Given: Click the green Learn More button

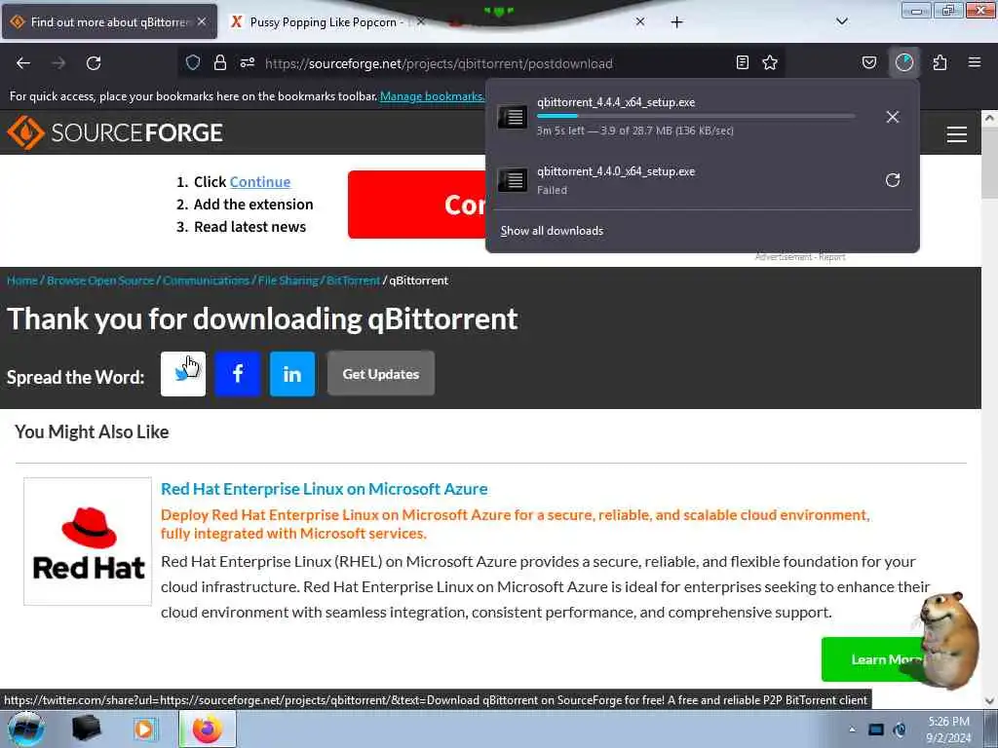Looking at the screenshot, I should (875, 659).
